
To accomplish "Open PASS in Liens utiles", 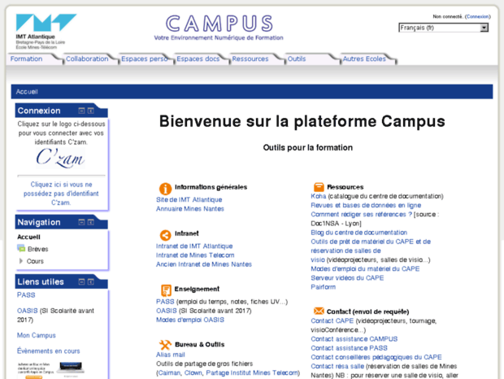I will coord(26,294).
